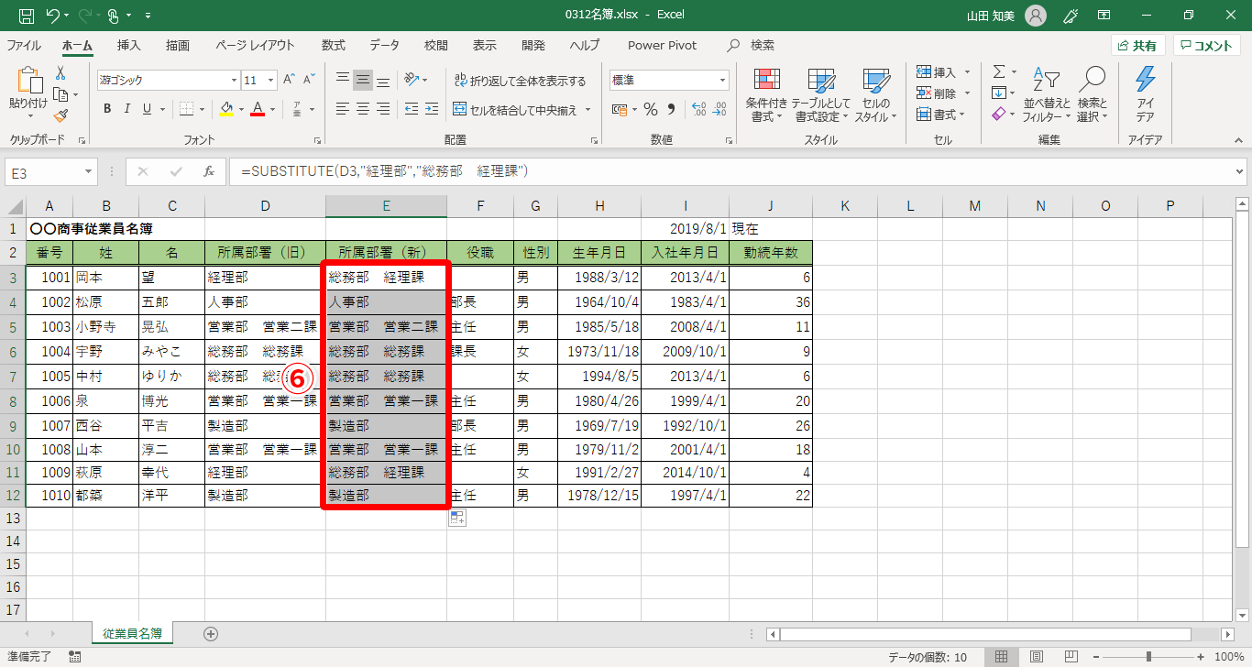Click the percent style icon
The height and width of the screenshot is (667, 1252).
(x=651, y=109)
